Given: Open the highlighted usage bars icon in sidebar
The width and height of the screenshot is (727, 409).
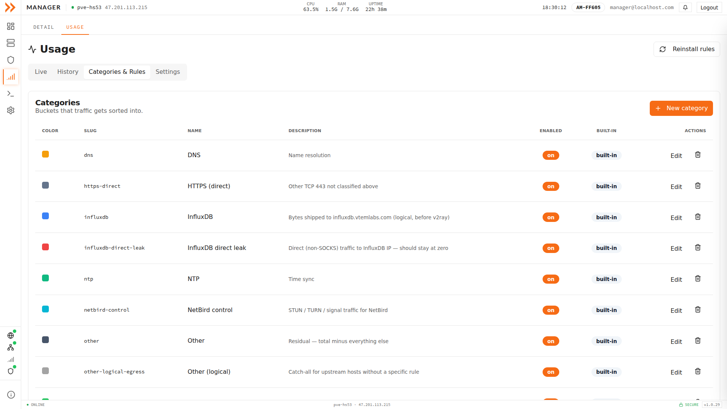Looking at the screenshot, I should pyautogui.click(x=11, y=77).
